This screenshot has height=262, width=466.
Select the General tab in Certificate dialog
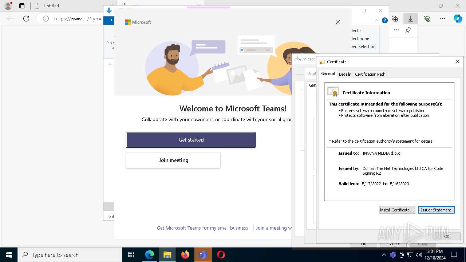point(328,74)
